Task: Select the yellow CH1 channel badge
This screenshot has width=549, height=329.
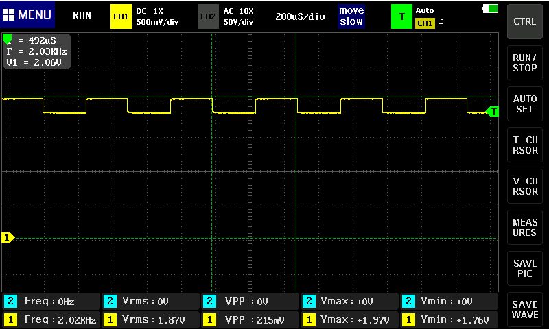Action: (121, 16)
